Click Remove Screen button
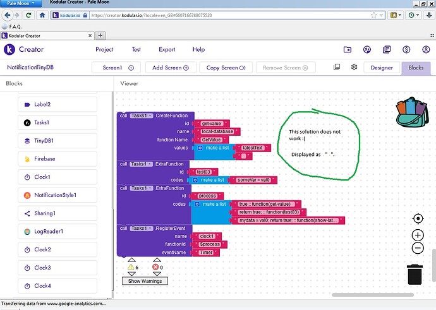The width and height of the screenshot is (436, 310). tap(285, 68)
